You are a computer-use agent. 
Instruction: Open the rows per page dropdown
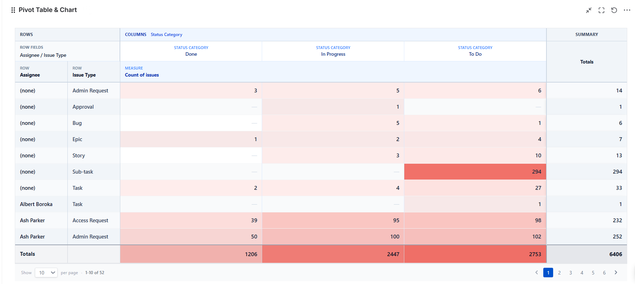coord(46,273)
